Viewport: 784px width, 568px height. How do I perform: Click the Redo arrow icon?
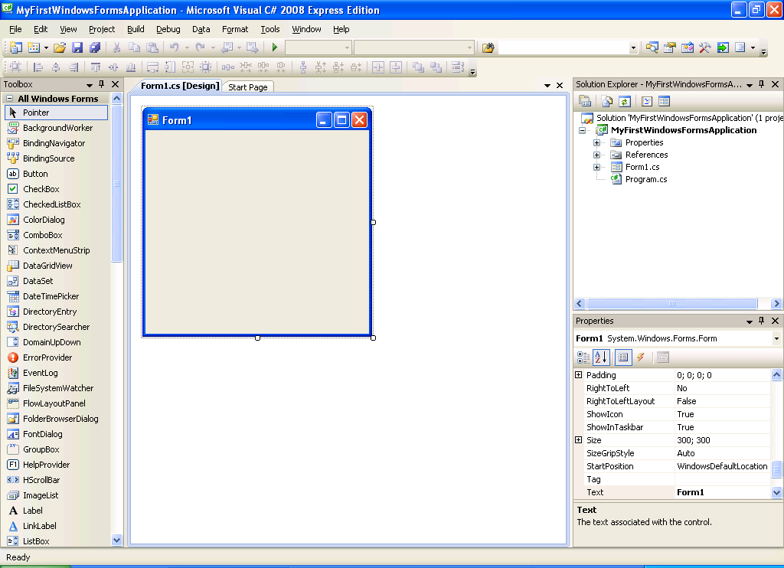click(201, 47)
